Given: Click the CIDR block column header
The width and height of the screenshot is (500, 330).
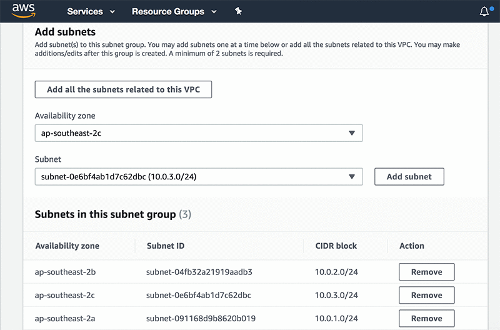Looking at the screenshot, I should pos(336,246).
